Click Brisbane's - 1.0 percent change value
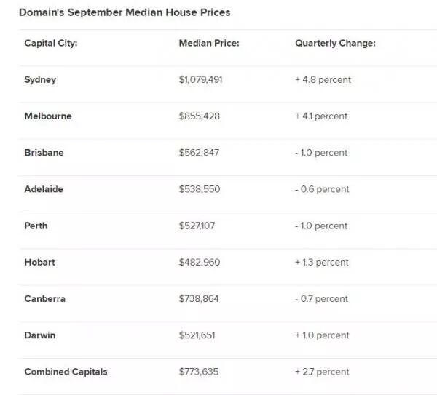 [x=321, y=153]
